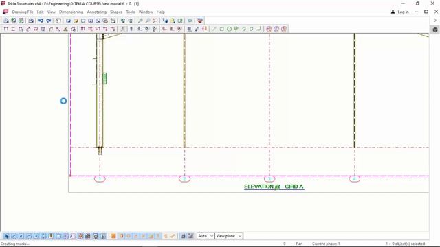Click the Log in button
This screenshot has height=247, width=440.
(400, 12)
